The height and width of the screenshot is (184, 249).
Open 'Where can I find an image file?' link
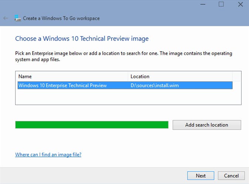(48, 155)
